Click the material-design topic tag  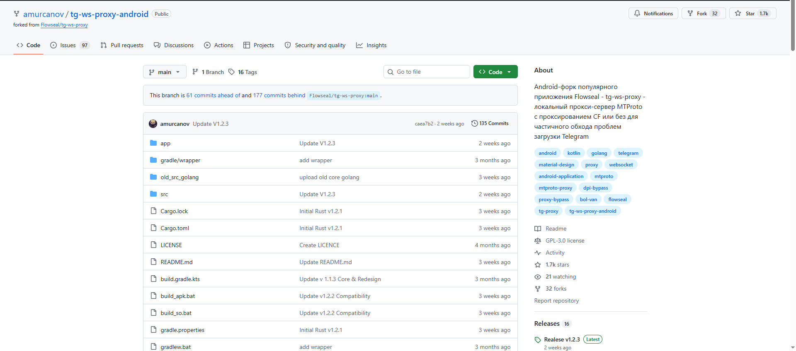click(x=556, y=165)
